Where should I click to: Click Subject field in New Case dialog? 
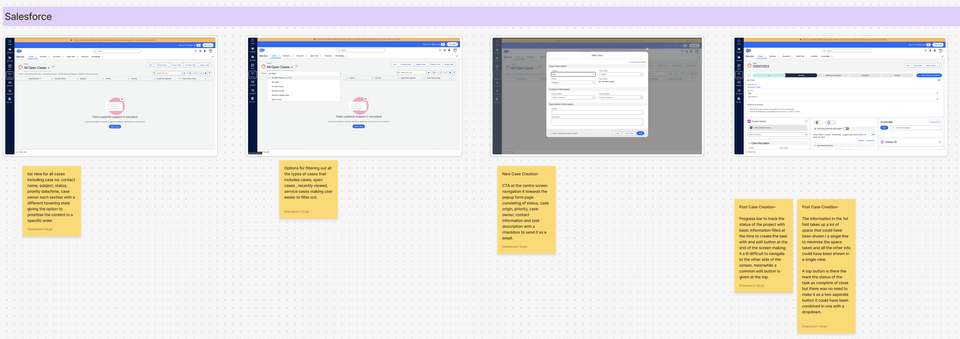pos(597,112)
